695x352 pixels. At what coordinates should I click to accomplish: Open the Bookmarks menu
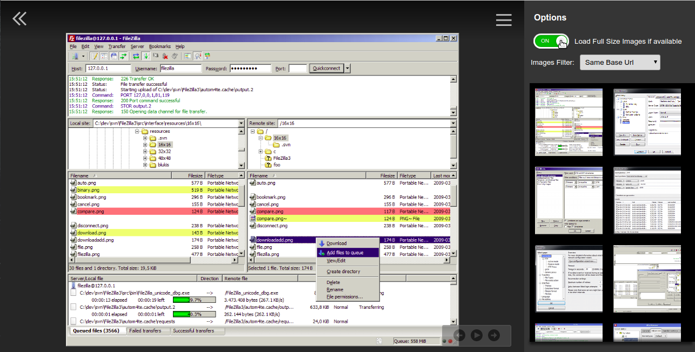(x=159, y=46)
